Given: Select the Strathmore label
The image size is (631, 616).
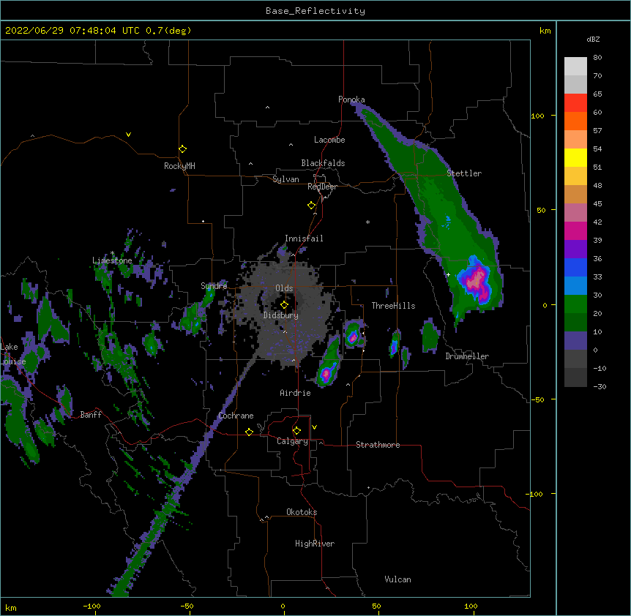Looking at the screenshot, I should [378, 445].
